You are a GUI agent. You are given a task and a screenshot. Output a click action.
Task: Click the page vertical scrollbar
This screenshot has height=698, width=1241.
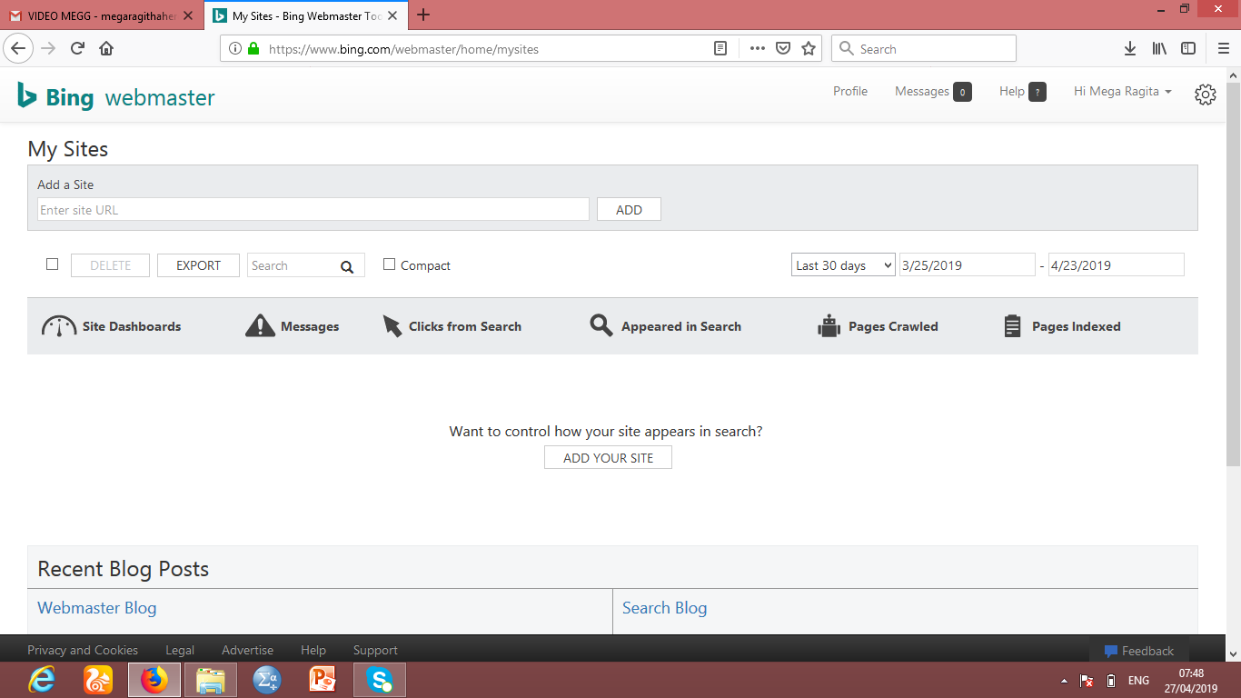pos(1233,273)
